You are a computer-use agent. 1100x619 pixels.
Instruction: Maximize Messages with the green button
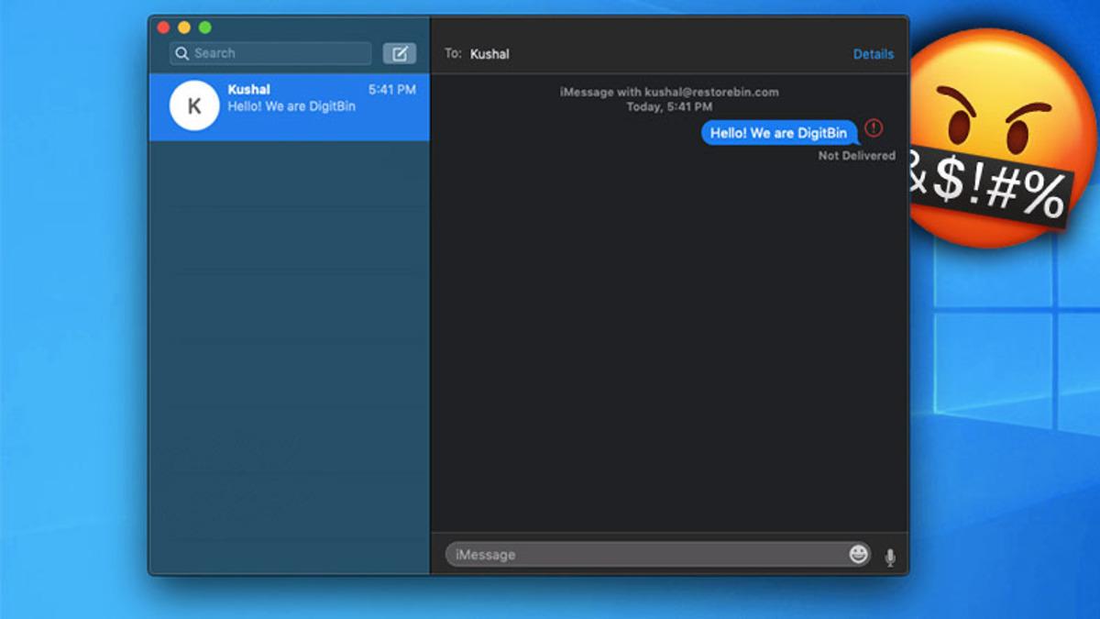(205, 28)
